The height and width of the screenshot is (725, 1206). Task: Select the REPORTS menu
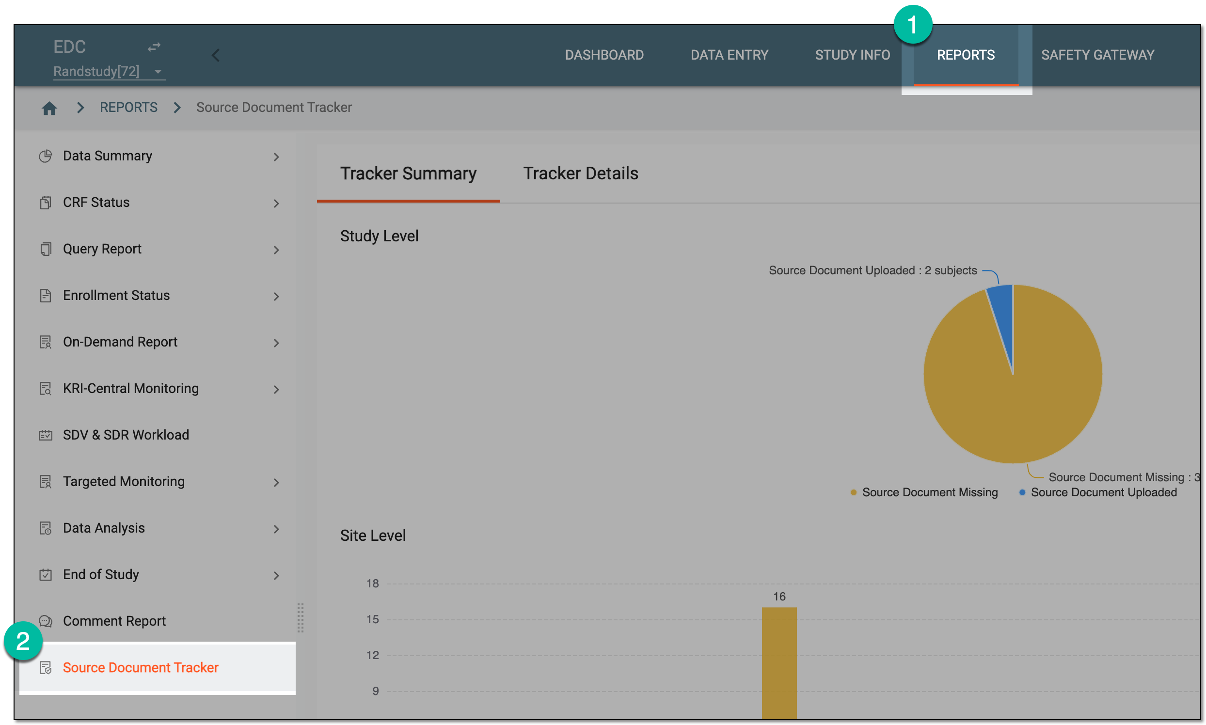pyautogui.click(x=966, y=55)
